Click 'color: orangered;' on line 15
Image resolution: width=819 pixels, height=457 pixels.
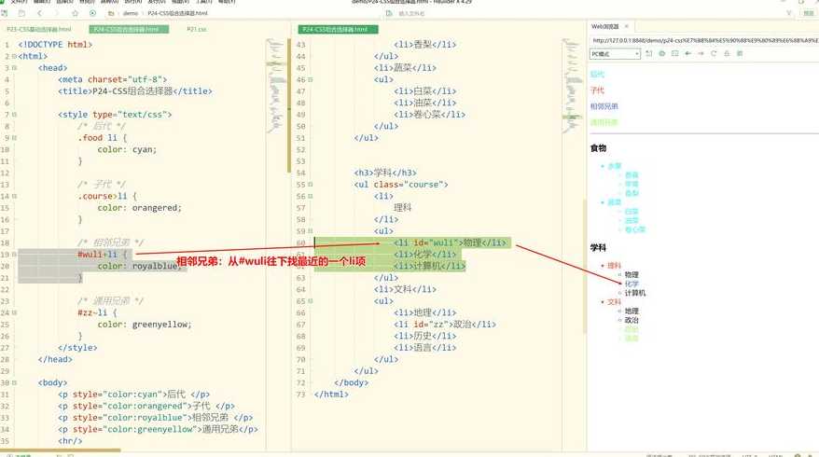click(140, 208)
